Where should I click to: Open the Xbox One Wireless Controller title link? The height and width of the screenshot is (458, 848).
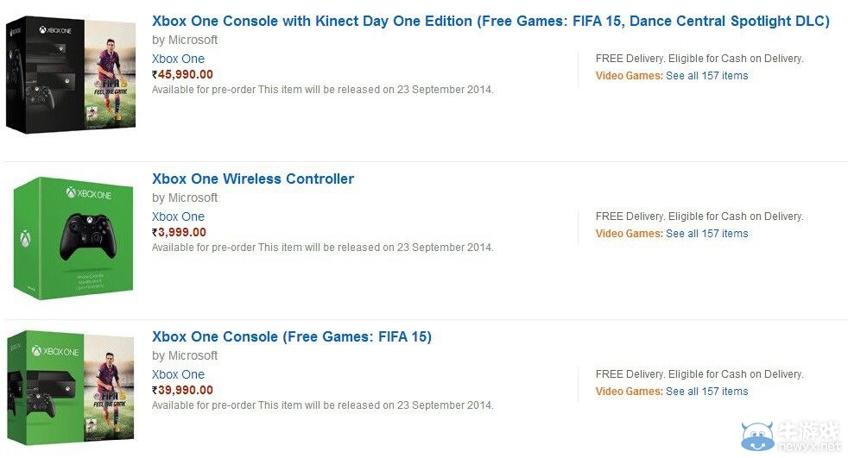click(253, 179)
